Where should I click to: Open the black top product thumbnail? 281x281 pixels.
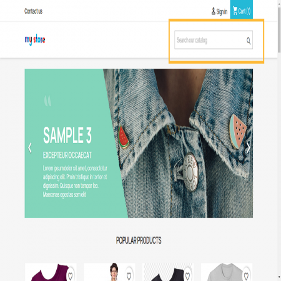pyautogui.click(x=168, y=272)
